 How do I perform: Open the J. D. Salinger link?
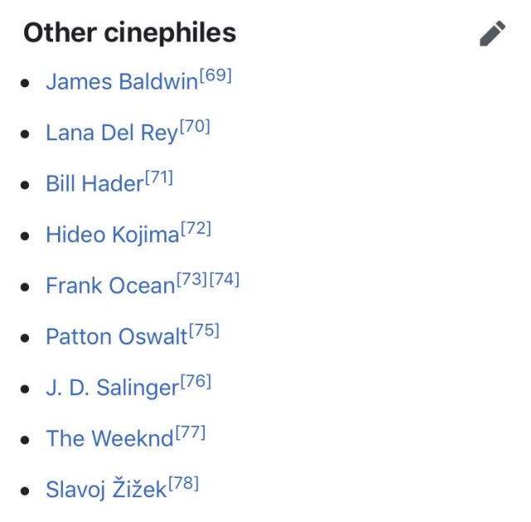click(112, 388)
